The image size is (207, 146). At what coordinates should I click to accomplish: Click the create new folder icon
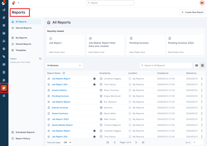pyautogui.click(x=40, y=59)
